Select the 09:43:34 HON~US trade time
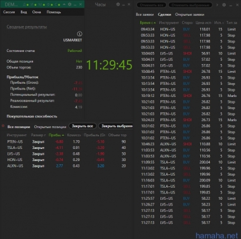 (x=148, y=29)
